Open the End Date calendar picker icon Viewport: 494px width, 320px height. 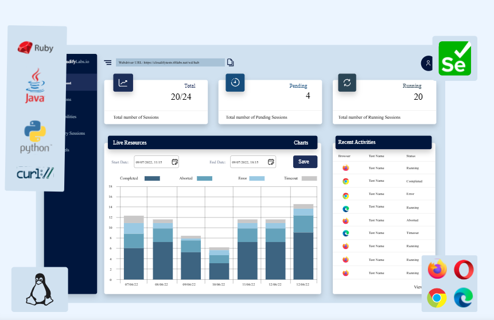271,162
